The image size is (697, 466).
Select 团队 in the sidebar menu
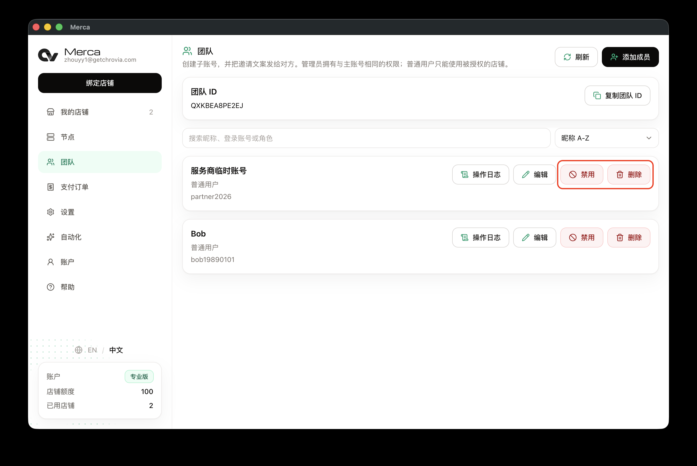[100, 162]
